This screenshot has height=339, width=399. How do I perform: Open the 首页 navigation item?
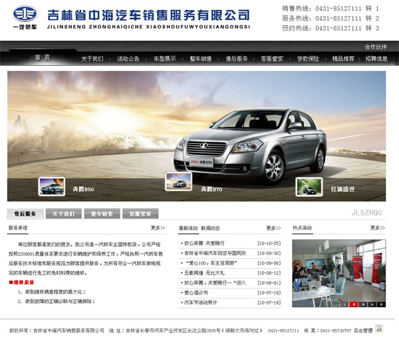[43, 58]
